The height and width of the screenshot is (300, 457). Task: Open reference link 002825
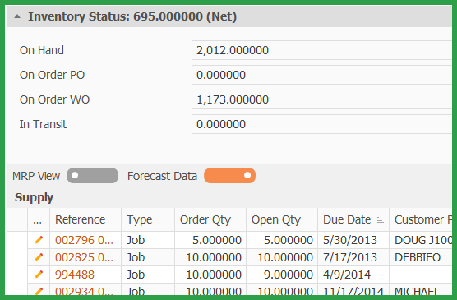(84, 257)
